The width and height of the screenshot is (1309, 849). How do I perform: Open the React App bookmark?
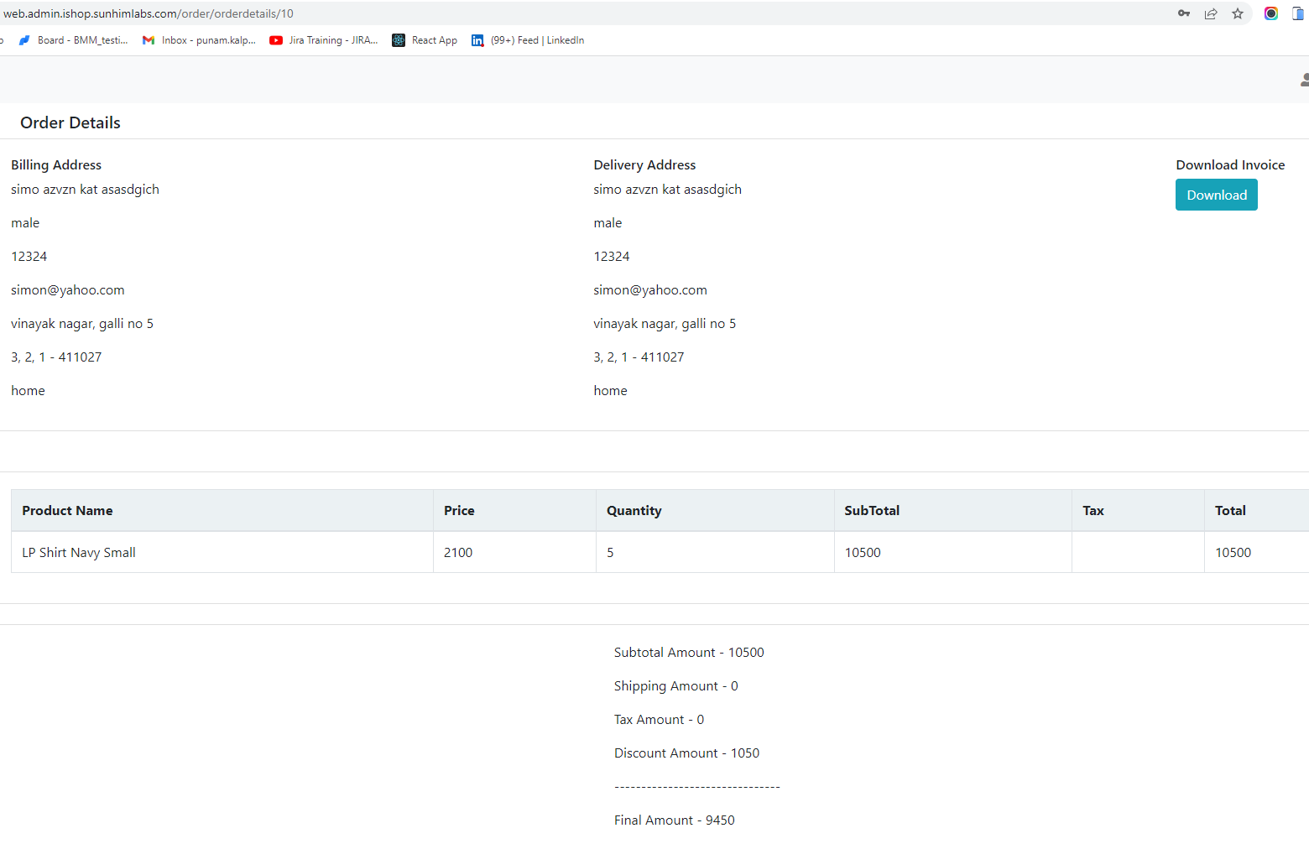point(425,40)
